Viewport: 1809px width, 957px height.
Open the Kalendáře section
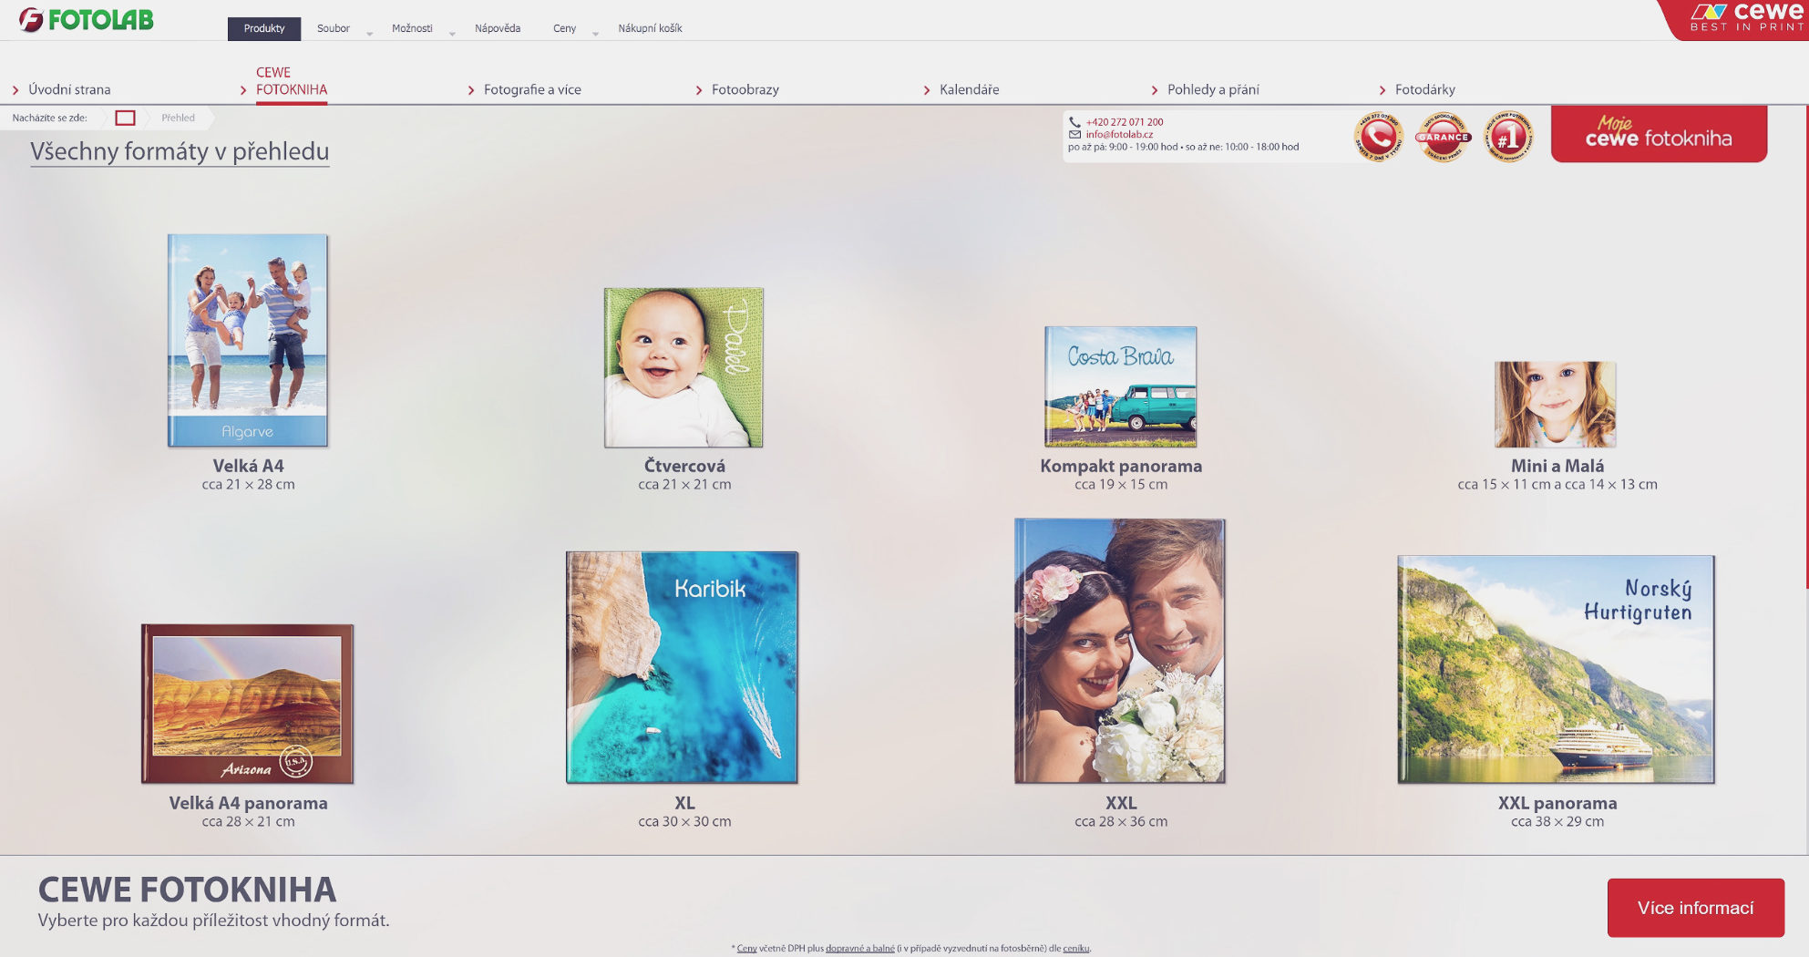(969, 89)
